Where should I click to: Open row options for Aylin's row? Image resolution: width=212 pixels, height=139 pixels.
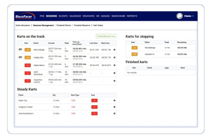point(114,73)
